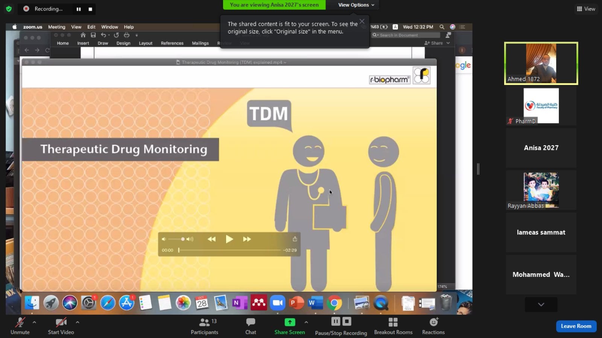Expand the View Options dropdown
Viewport: 602px width, 338px height.
[x=356, y=5]
